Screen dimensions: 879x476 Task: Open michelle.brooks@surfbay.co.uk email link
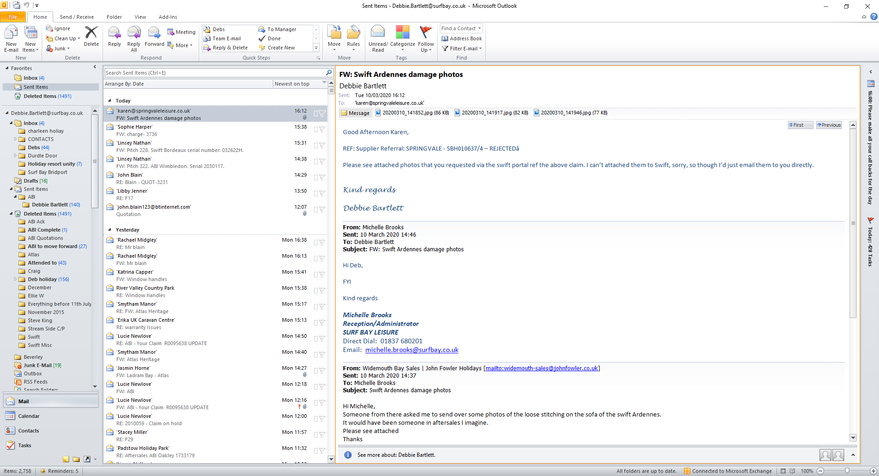point(412,350)
